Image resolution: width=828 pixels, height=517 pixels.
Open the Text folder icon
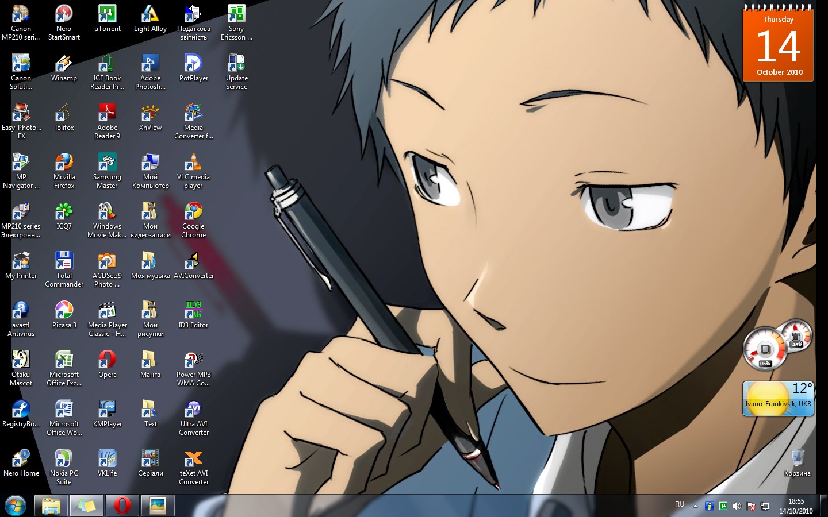point(150,414)
